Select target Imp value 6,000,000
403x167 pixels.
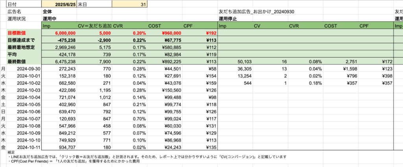tap(59, 33)
